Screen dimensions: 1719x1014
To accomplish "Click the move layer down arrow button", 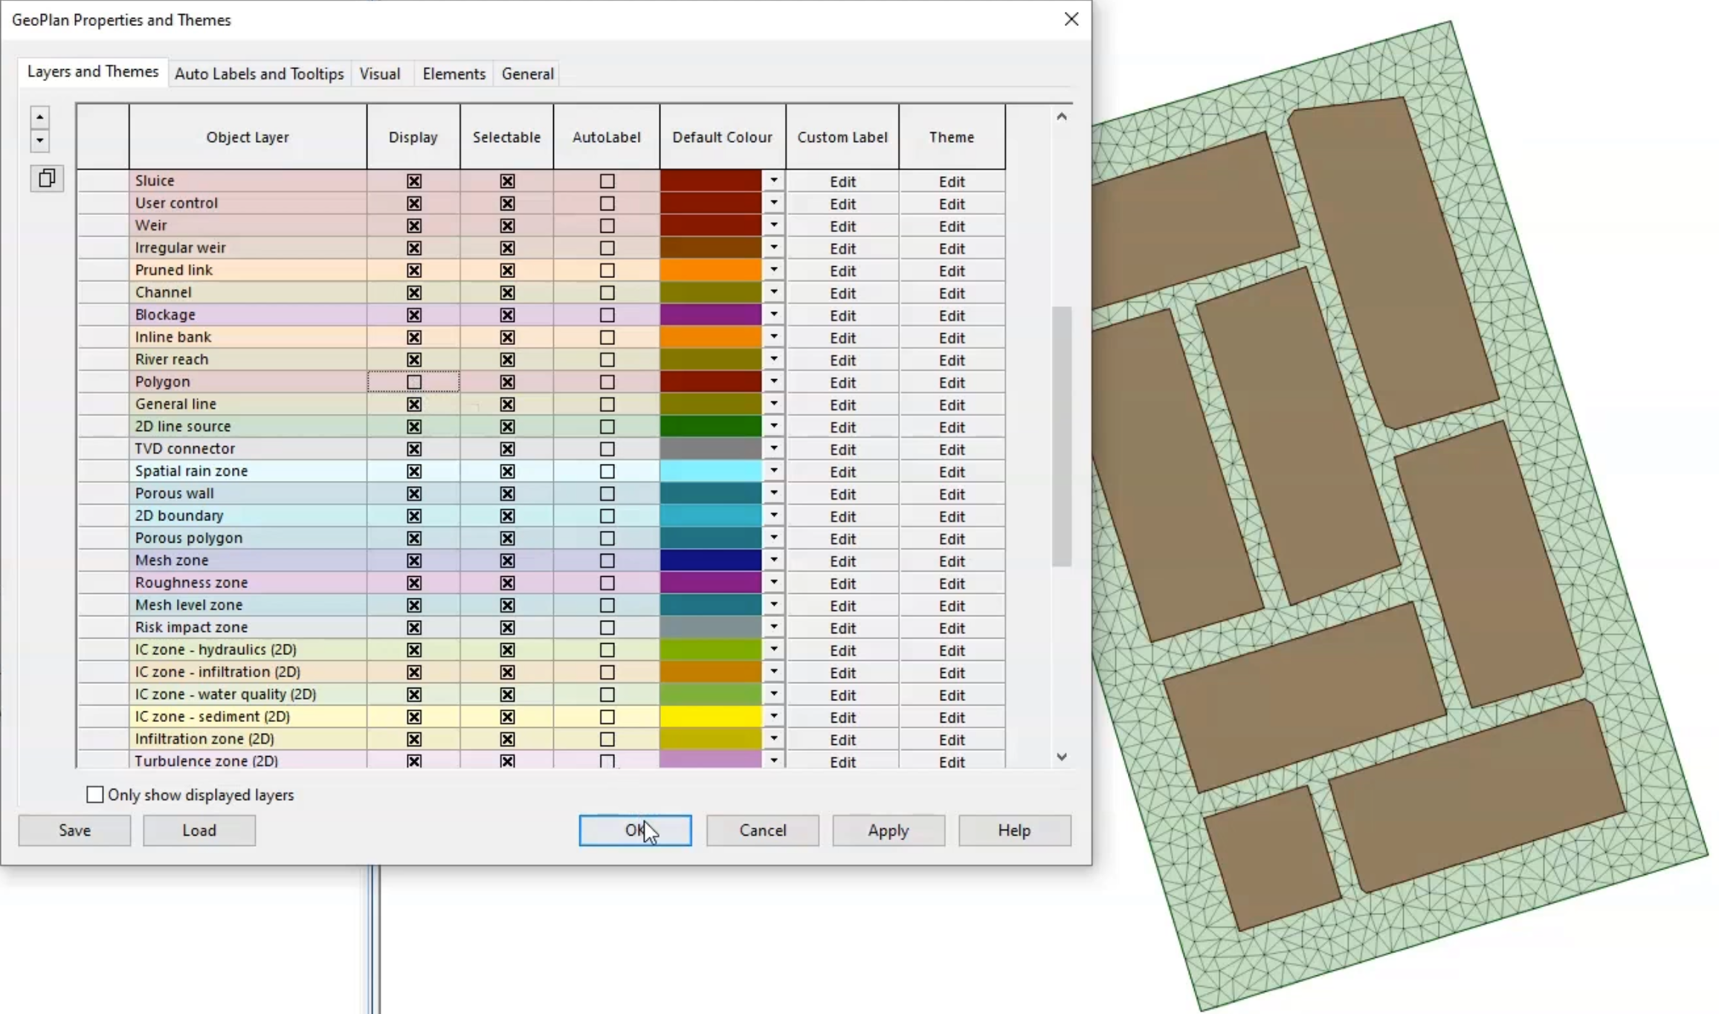I will tap(39, 140).
